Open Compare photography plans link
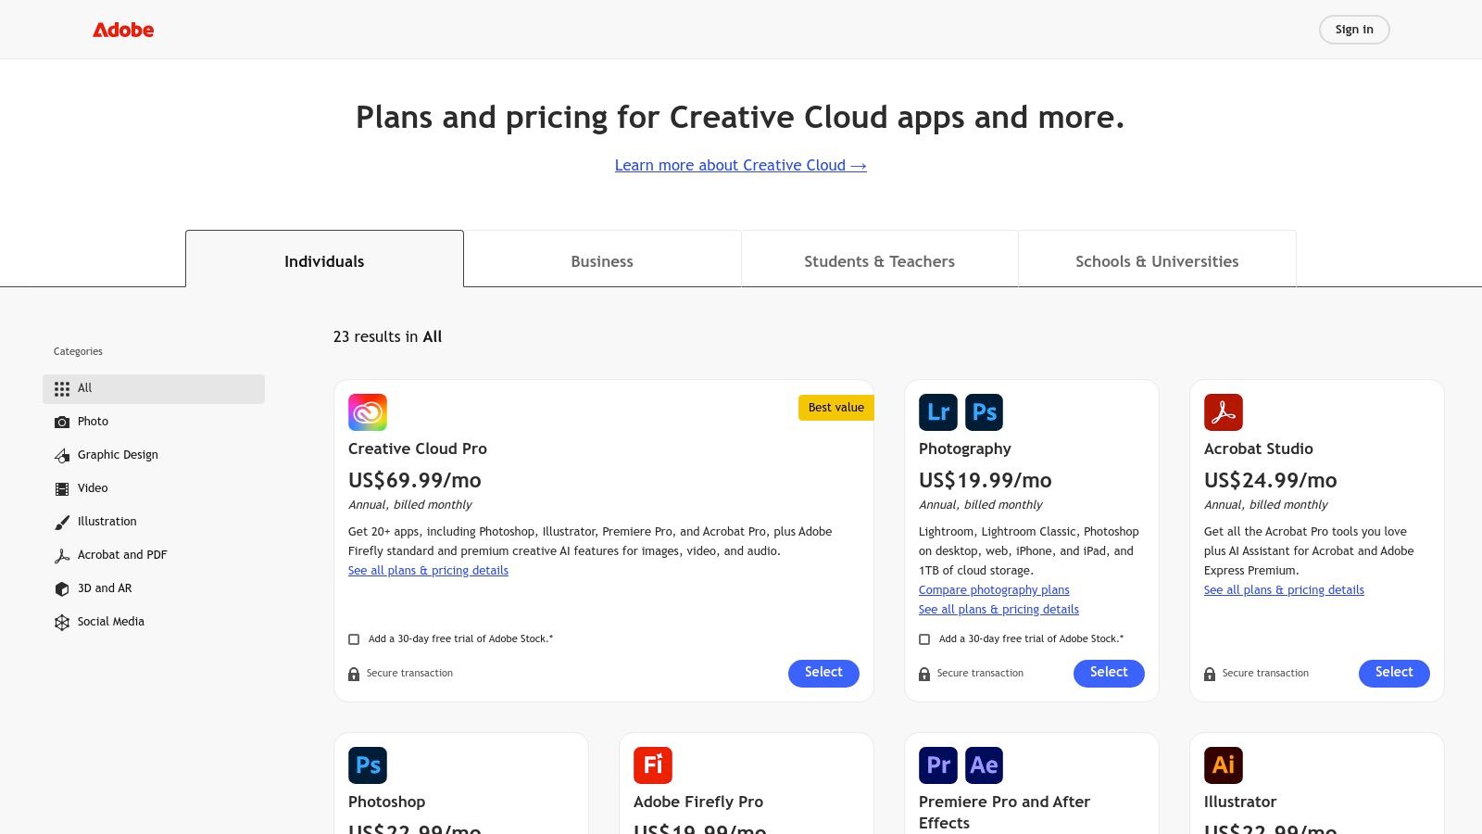The height and width of the screenshot is (834, 1482). click(x=994, y=590)
